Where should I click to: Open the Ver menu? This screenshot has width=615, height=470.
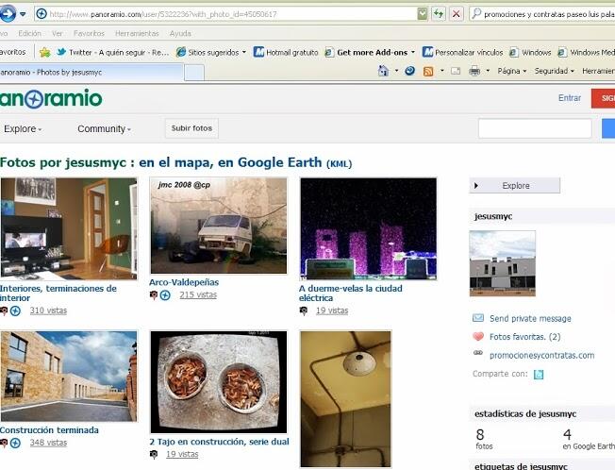point(58,33)
